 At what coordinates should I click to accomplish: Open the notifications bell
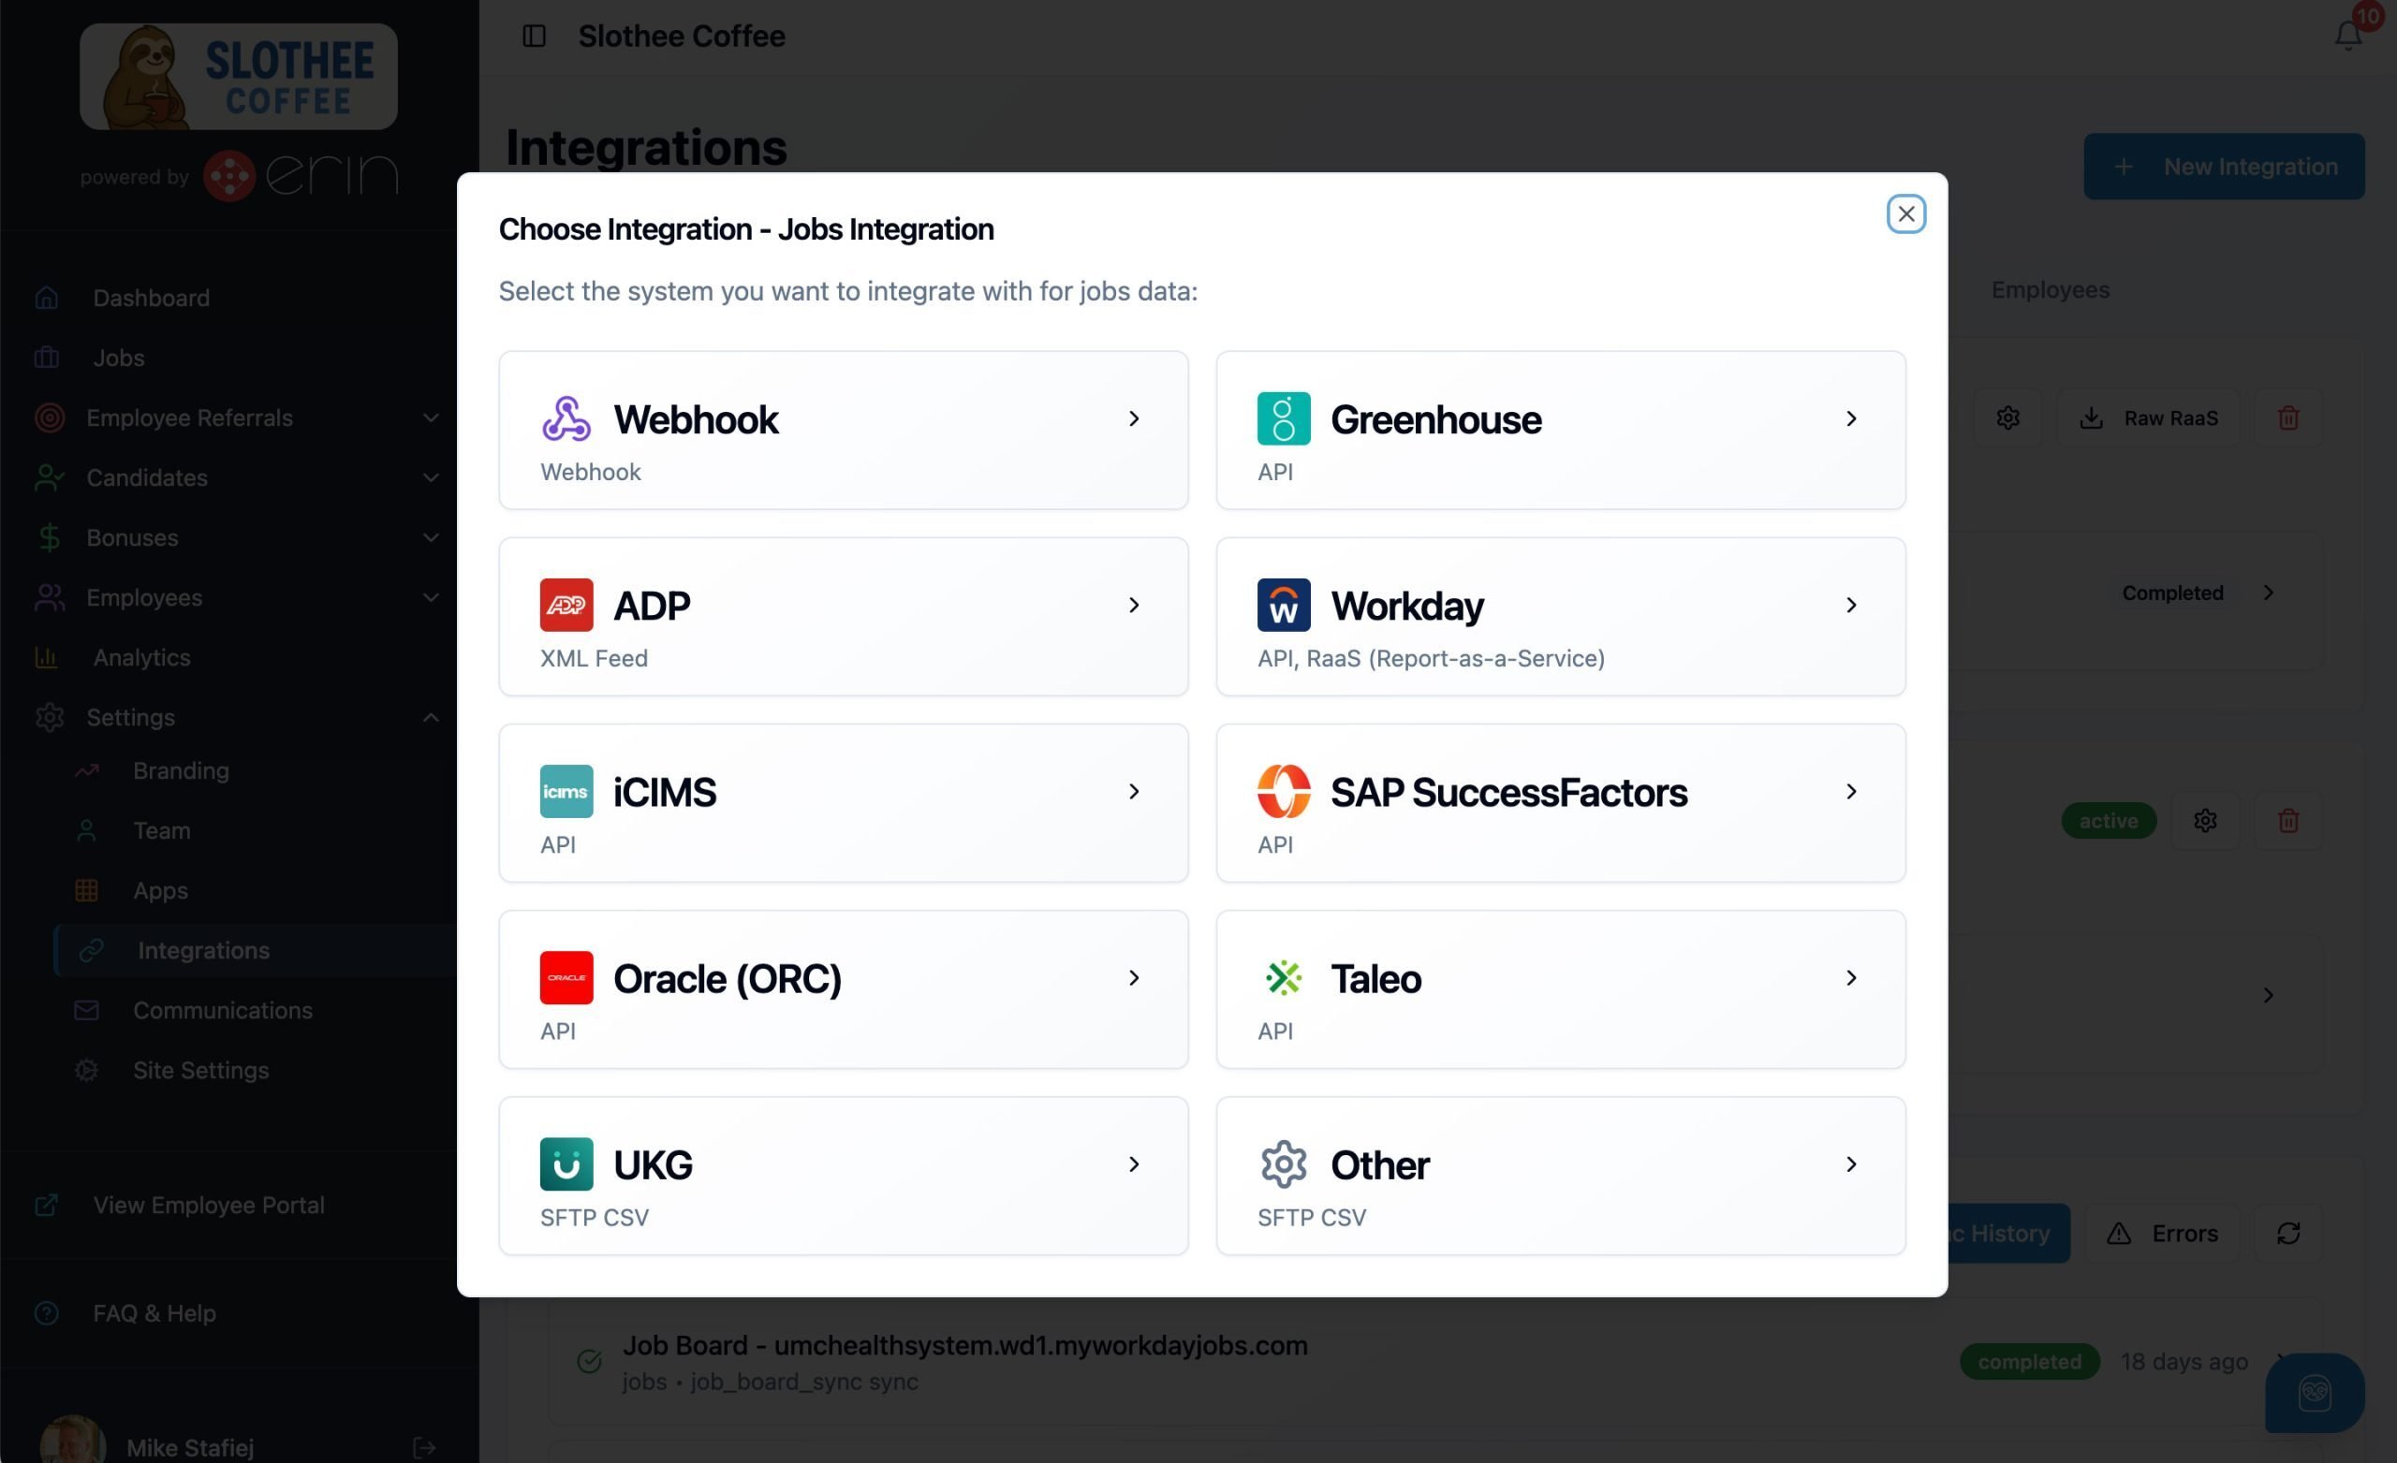(2347, 36)
